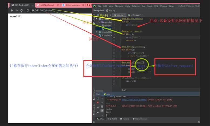The height and width of the screenshot is (126, 210).
Task: Toggle soft-wrap in Run console
Action: [102, 107]
